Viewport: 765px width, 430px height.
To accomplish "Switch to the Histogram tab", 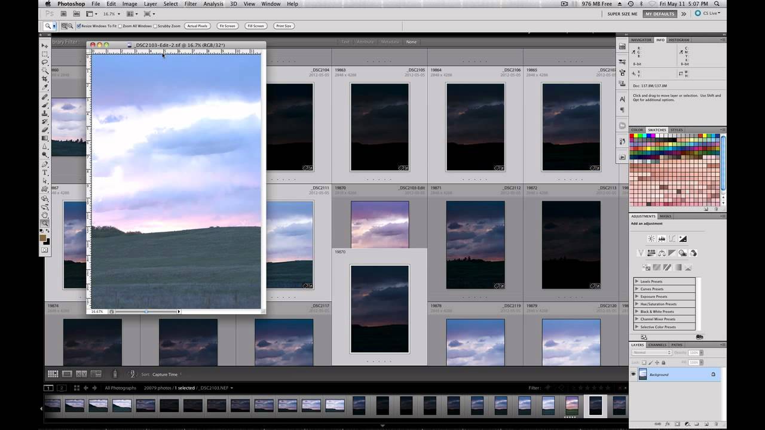I will (x=679, y=40).
